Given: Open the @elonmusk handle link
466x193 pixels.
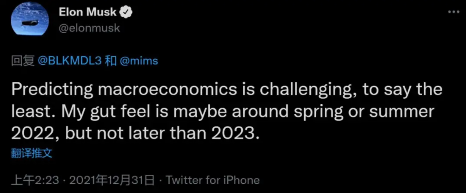Looking at the screenshot, I should tap(89, 28).
